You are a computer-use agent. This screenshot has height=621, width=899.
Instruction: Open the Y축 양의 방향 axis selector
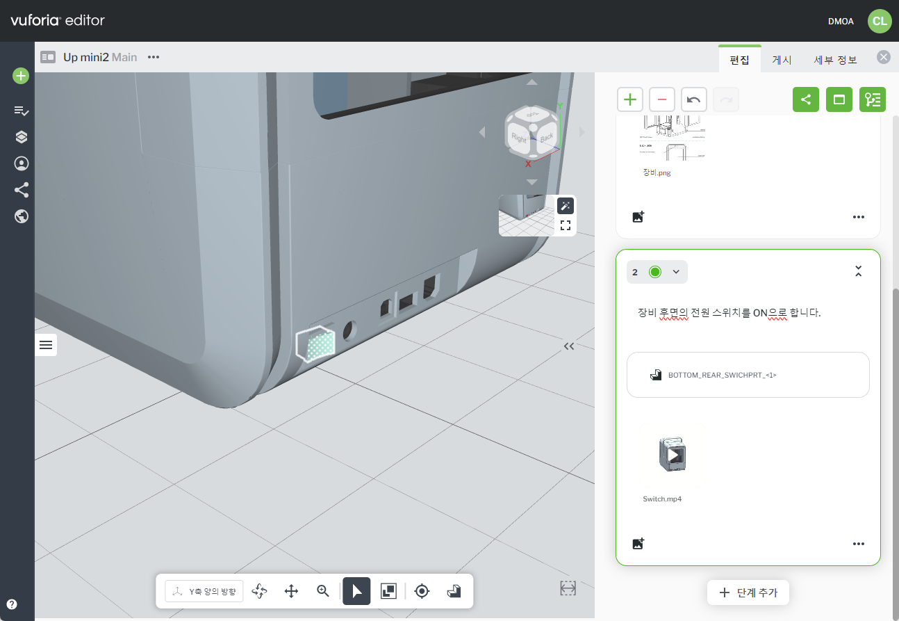(204, 591)
